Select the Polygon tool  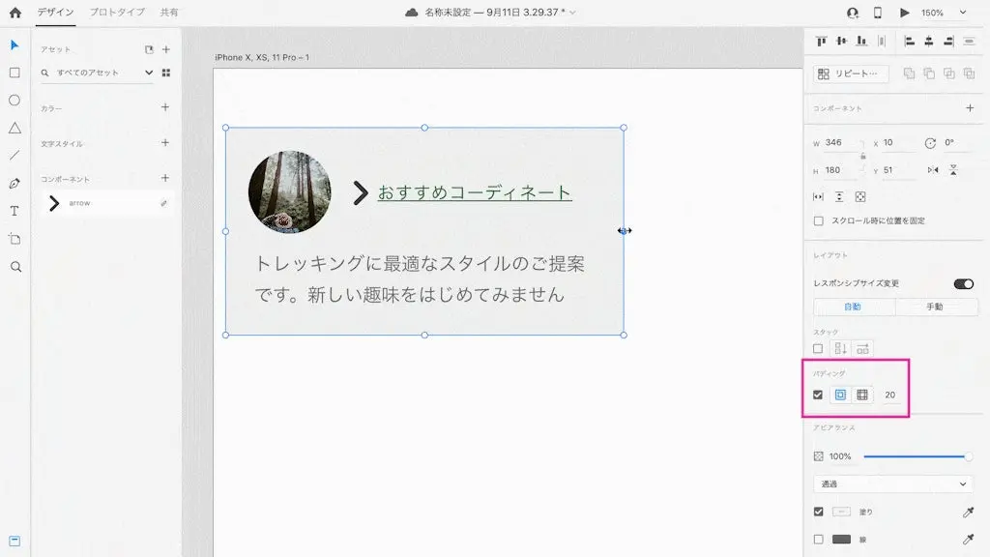click(15, 128)
